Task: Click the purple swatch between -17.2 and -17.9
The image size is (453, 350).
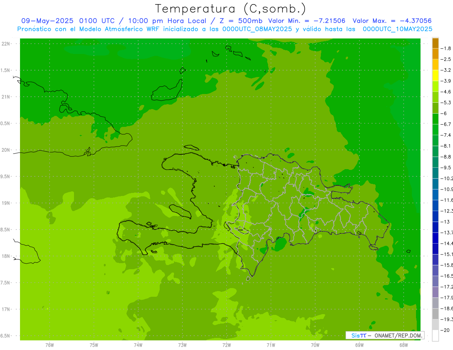Action: 435,292
